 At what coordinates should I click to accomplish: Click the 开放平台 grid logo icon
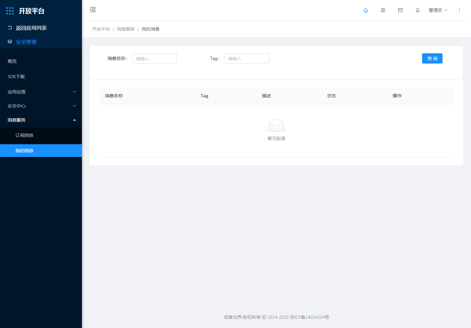click(10, 11)
